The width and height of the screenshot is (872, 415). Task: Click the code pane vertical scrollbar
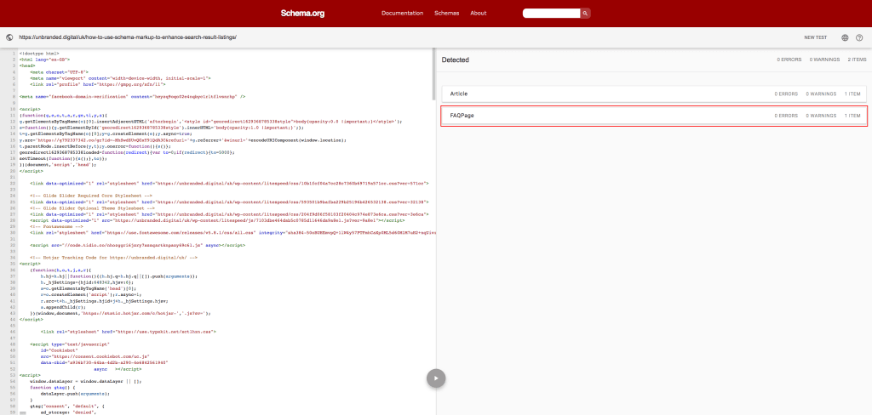(433, 75)
